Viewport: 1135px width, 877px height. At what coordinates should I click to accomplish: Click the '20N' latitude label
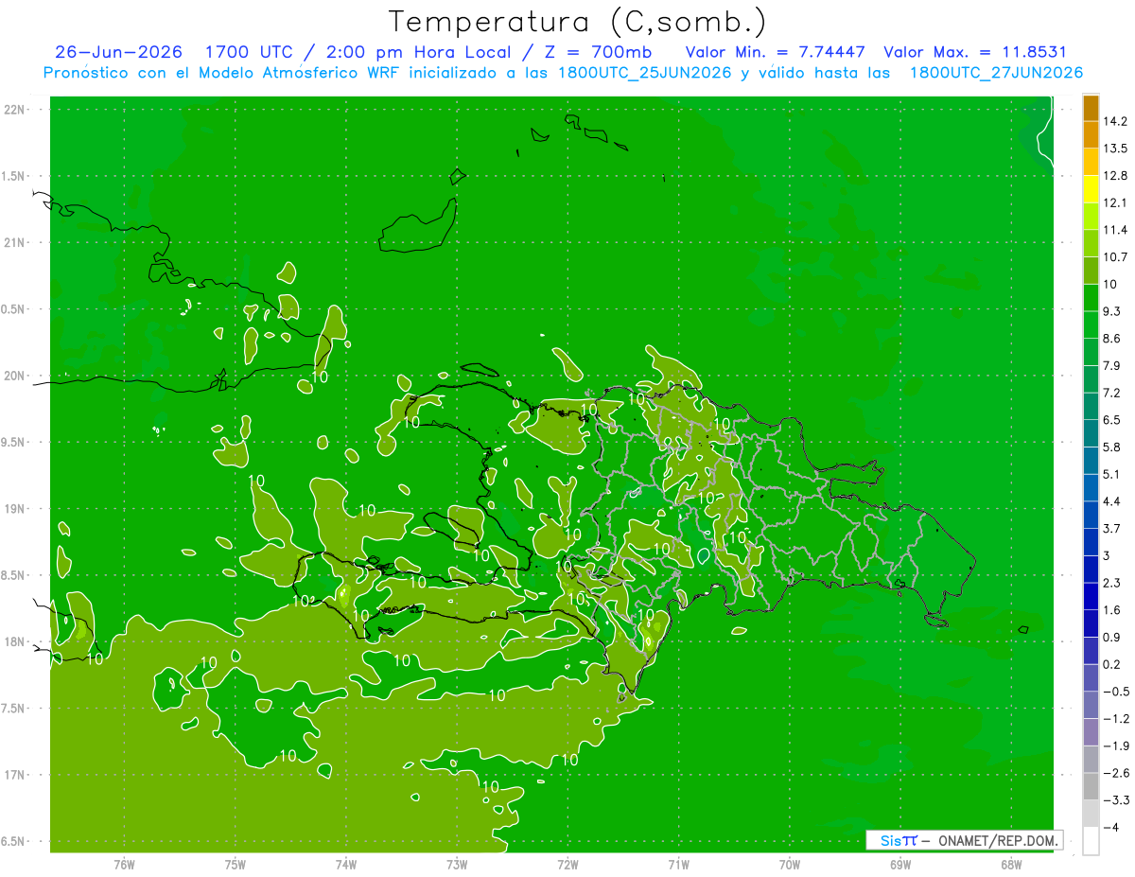14,376
